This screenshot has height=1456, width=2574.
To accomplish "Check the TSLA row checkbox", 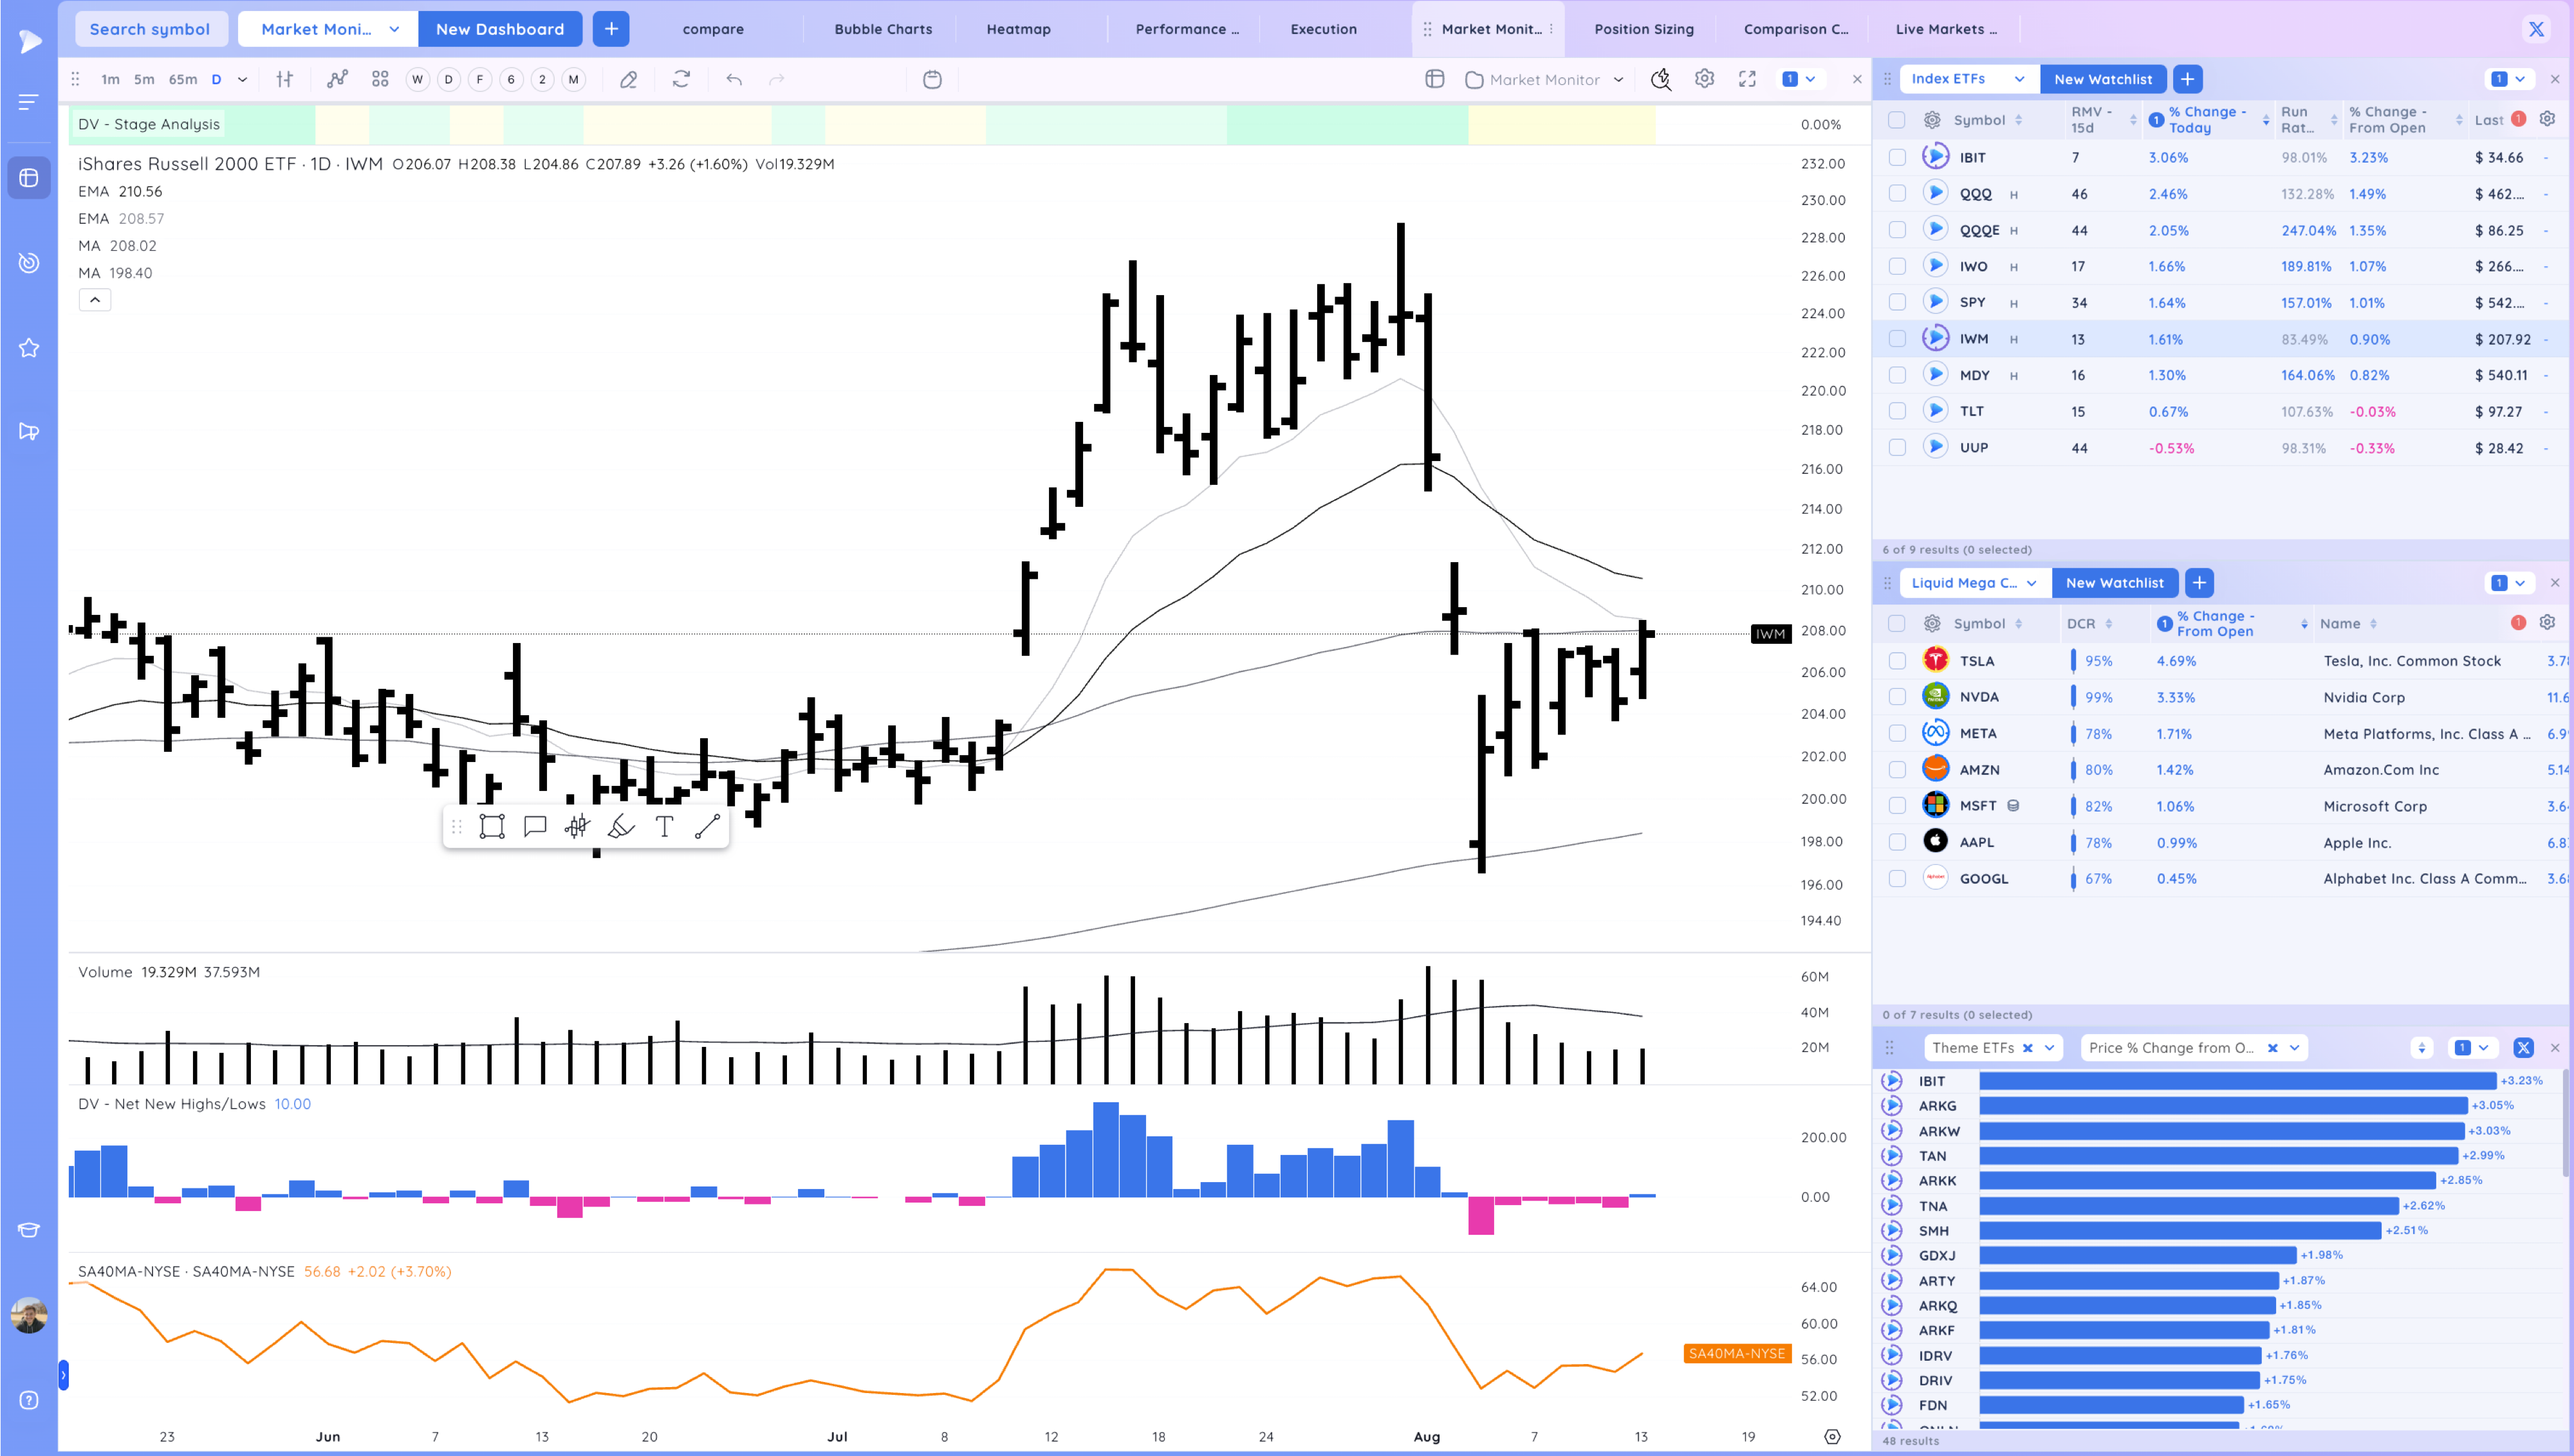I will tap(1897, 661).
